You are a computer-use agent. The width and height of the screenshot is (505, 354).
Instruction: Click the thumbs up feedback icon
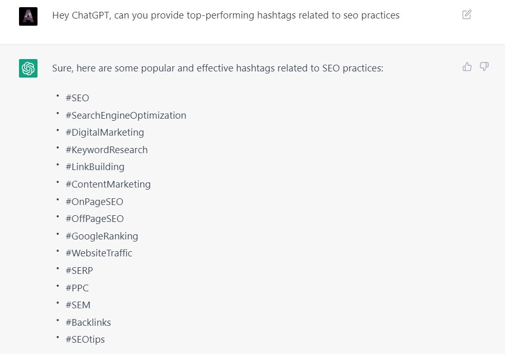click(467, 66)
